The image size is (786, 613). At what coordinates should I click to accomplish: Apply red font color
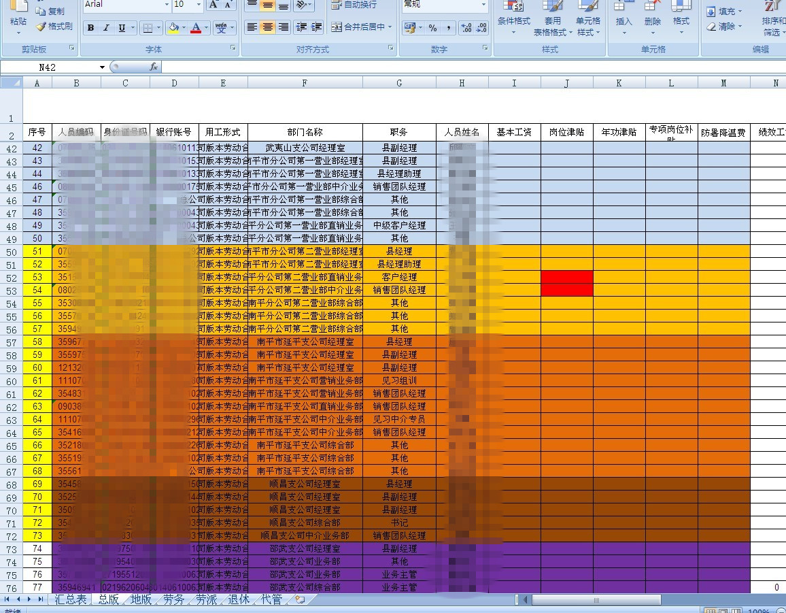tap(196, 28)
